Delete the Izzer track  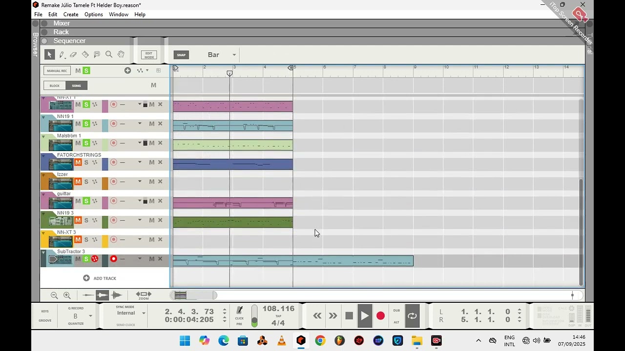(160, 182)
